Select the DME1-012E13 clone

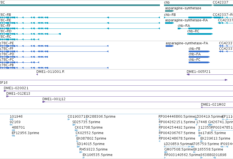[x=120, y=96]
